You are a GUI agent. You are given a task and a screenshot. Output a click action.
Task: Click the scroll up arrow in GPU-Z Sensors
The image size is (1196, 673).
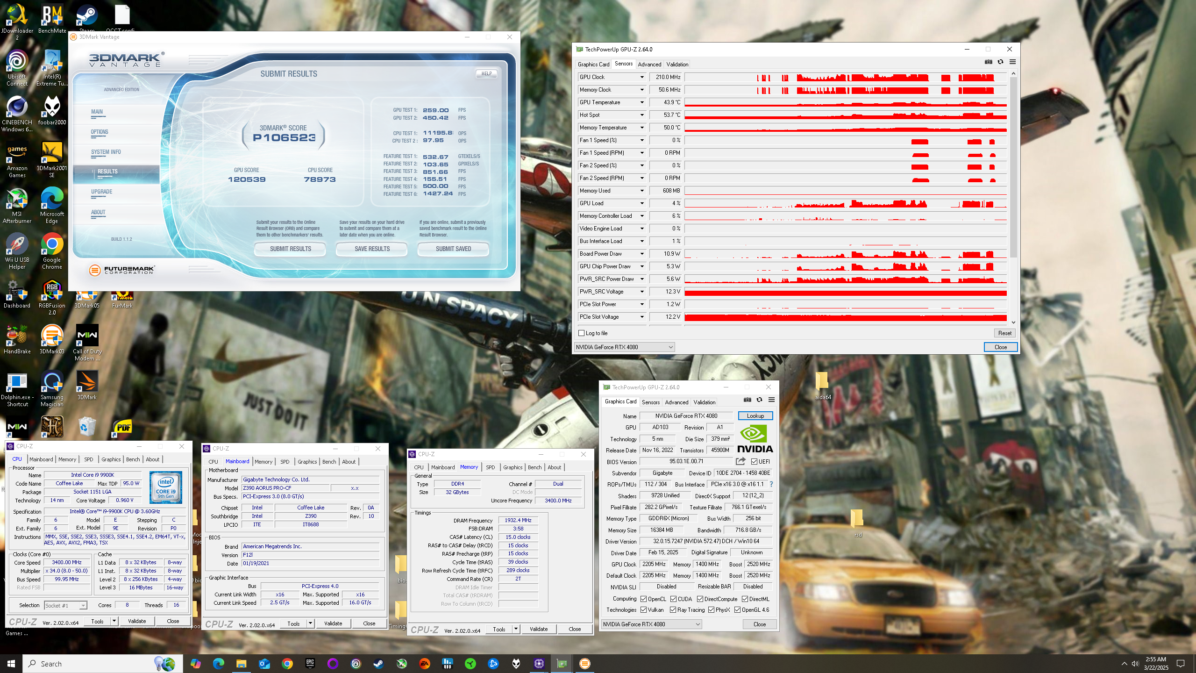tap(1013, 73)
